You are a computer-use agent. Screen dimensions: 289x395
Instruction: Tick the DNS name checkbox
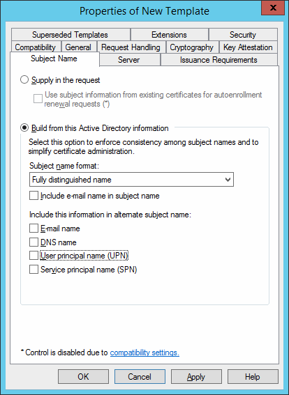coord(34,242)
